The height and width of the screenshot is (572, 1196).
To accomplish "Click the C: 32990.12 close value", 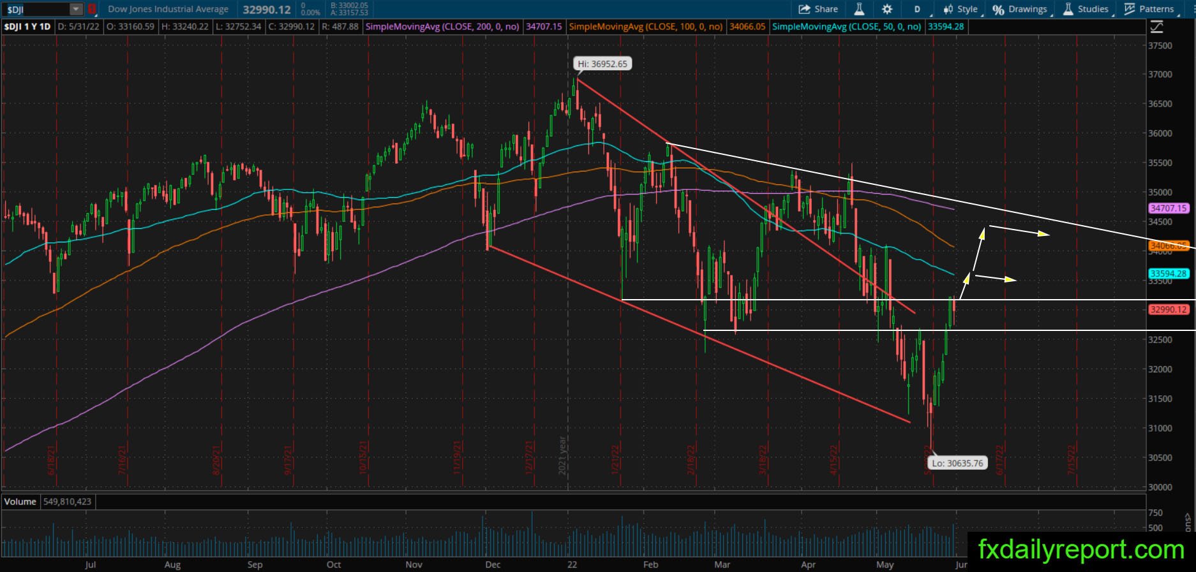I will pyautogui.click(x=292, y=27).
